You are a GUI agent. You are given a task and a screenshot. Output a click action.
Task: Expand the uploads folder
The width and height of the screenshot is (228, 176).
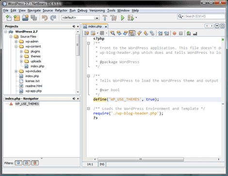point(21,61)
